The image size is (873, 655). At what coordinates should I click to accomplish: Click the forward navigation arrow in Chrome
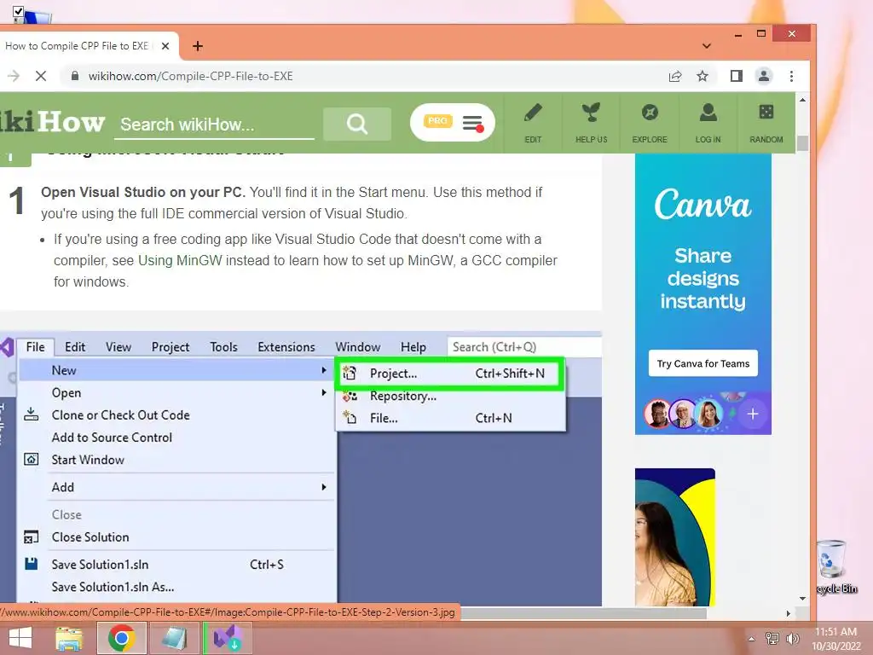pos(14,76)
